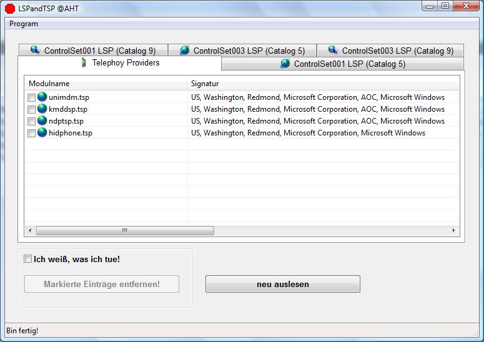The height and width of the screenshot is (342, 484).
Task: Click the globe icon on the ControlSet001 LSP (Catalog 5) tab
Action: pyautogui.click(x=285, y=63)
